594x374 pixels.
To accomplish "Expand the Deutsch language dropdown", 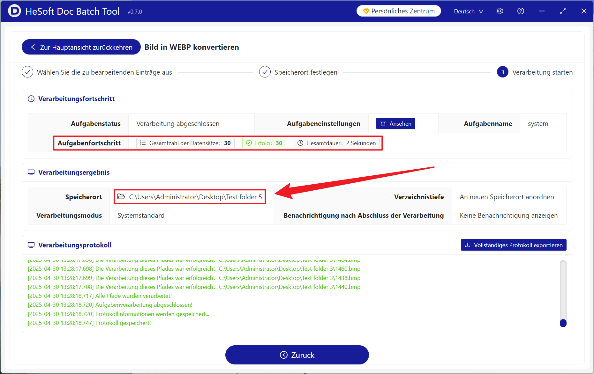I will click(468, 11).
